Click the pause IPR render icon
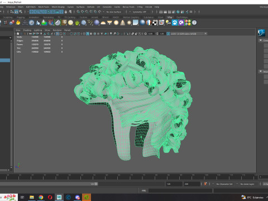The height and width of the screenshot is (201, 268). [x=191, y=12]
